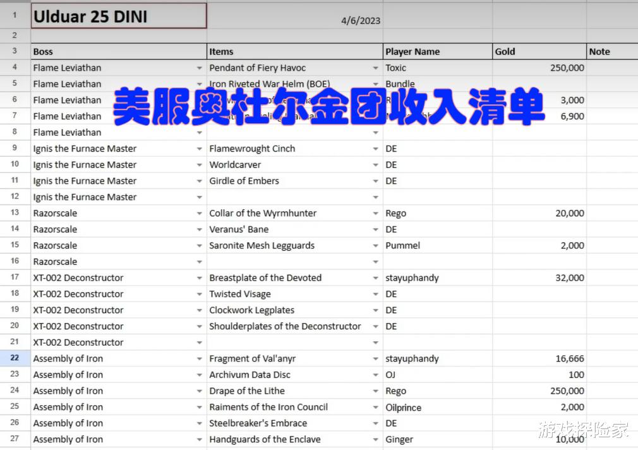Screen dimensions: 638x450
Task: Open Boss dropdown arrow in row 13
Action: tap(200, 214)
